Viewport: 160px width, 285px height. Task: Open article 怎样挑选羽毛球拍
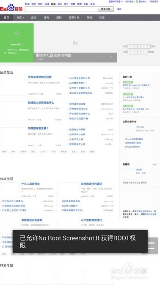tap(32, 220)
